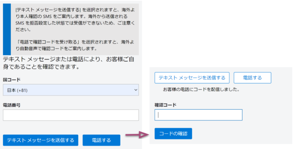Viewport: 294px width, 149px height.
Task: Click the notice paragraph about 電話で確認コードを受け取る
Action: (73, 45)
